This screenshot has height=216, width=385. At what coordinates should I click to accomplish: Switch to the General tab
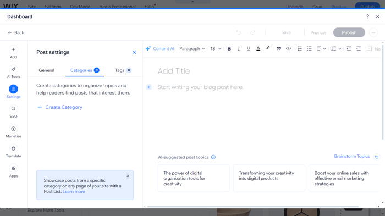tap(46, 70)
